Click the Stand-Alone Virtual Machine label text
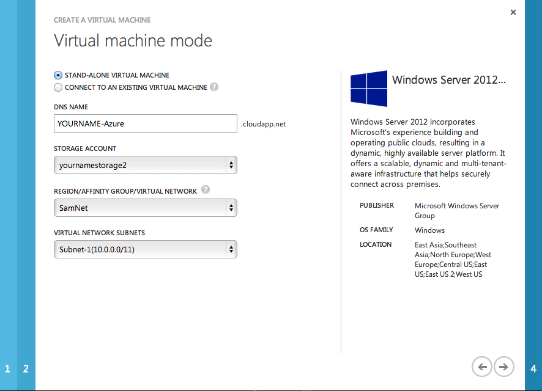The height and width of the screenshot is (391, 542). (117, 75)
